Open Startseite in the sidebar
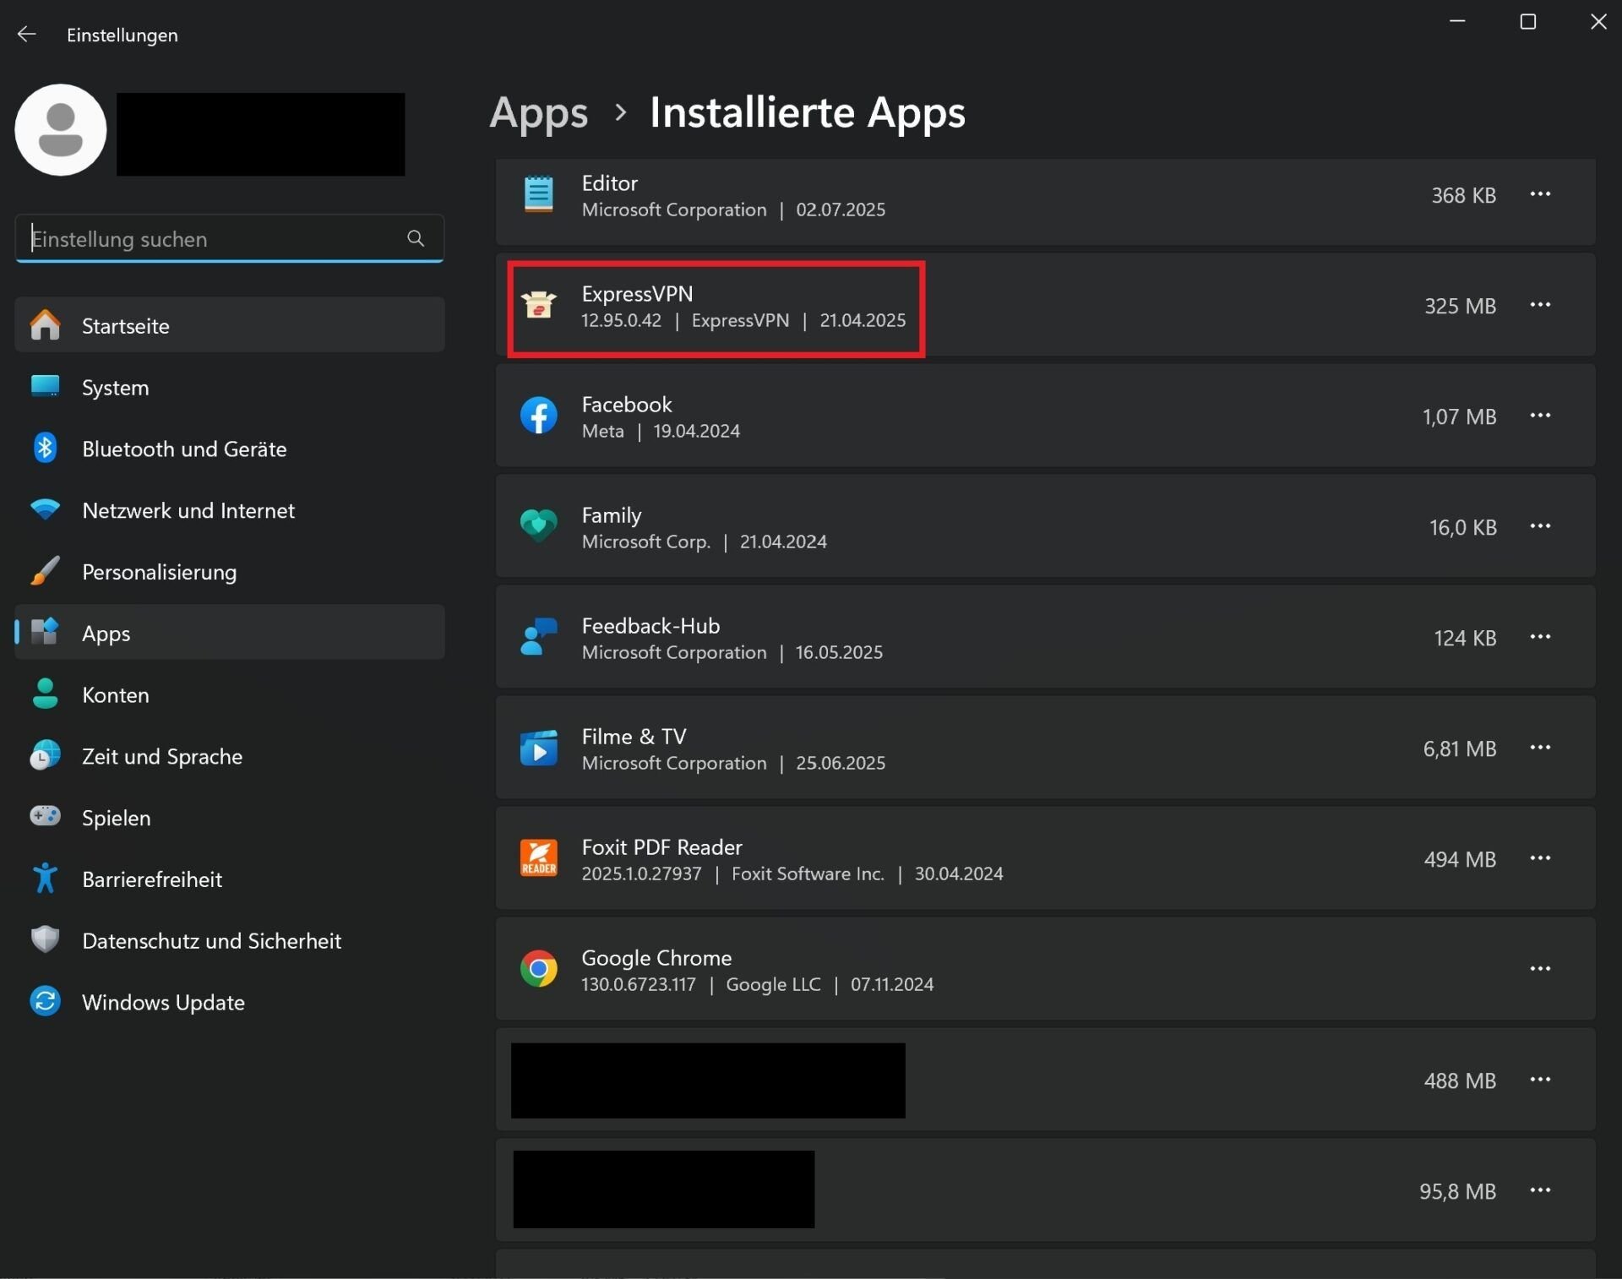Screen dimensions: 1622x1279 [x=230, y=325]
